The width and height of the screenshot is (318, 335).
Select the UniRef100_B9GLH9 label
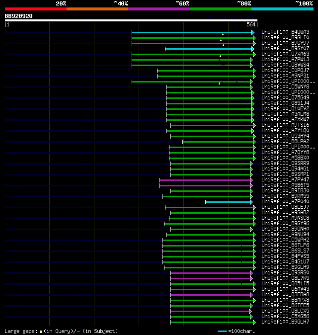pos(285,267)
